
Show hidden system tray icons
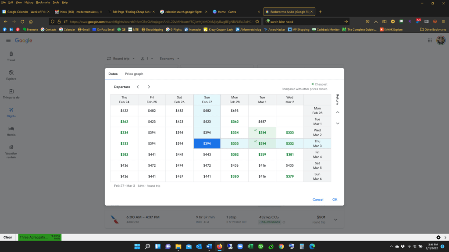tap(391, 246)
